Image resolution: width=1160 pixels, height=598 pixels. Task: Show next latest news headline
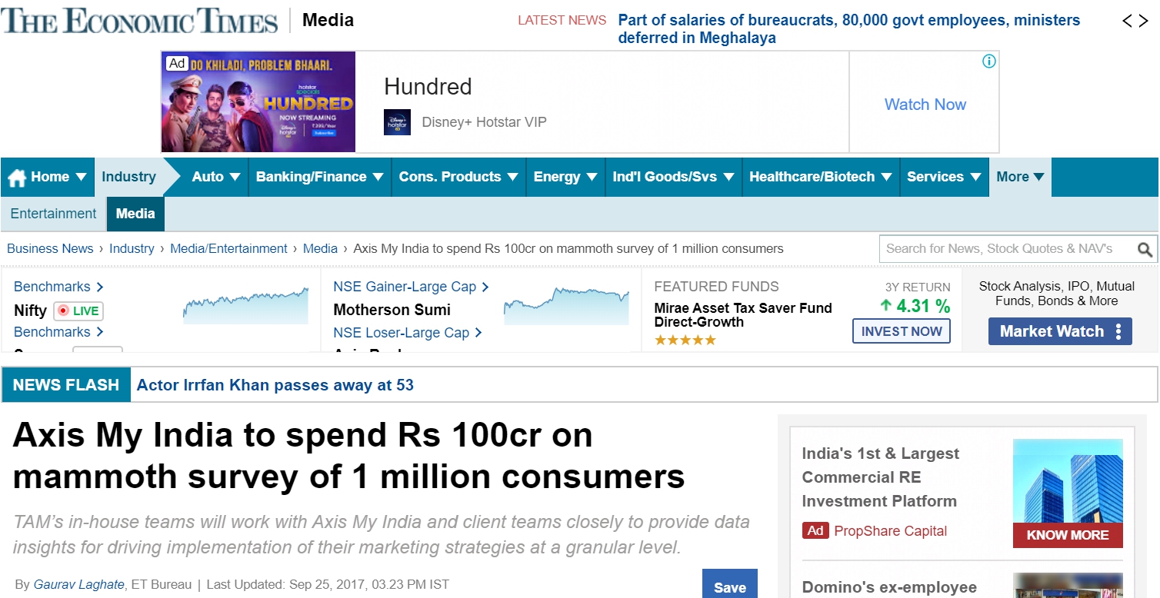(x=1147, y=21)
